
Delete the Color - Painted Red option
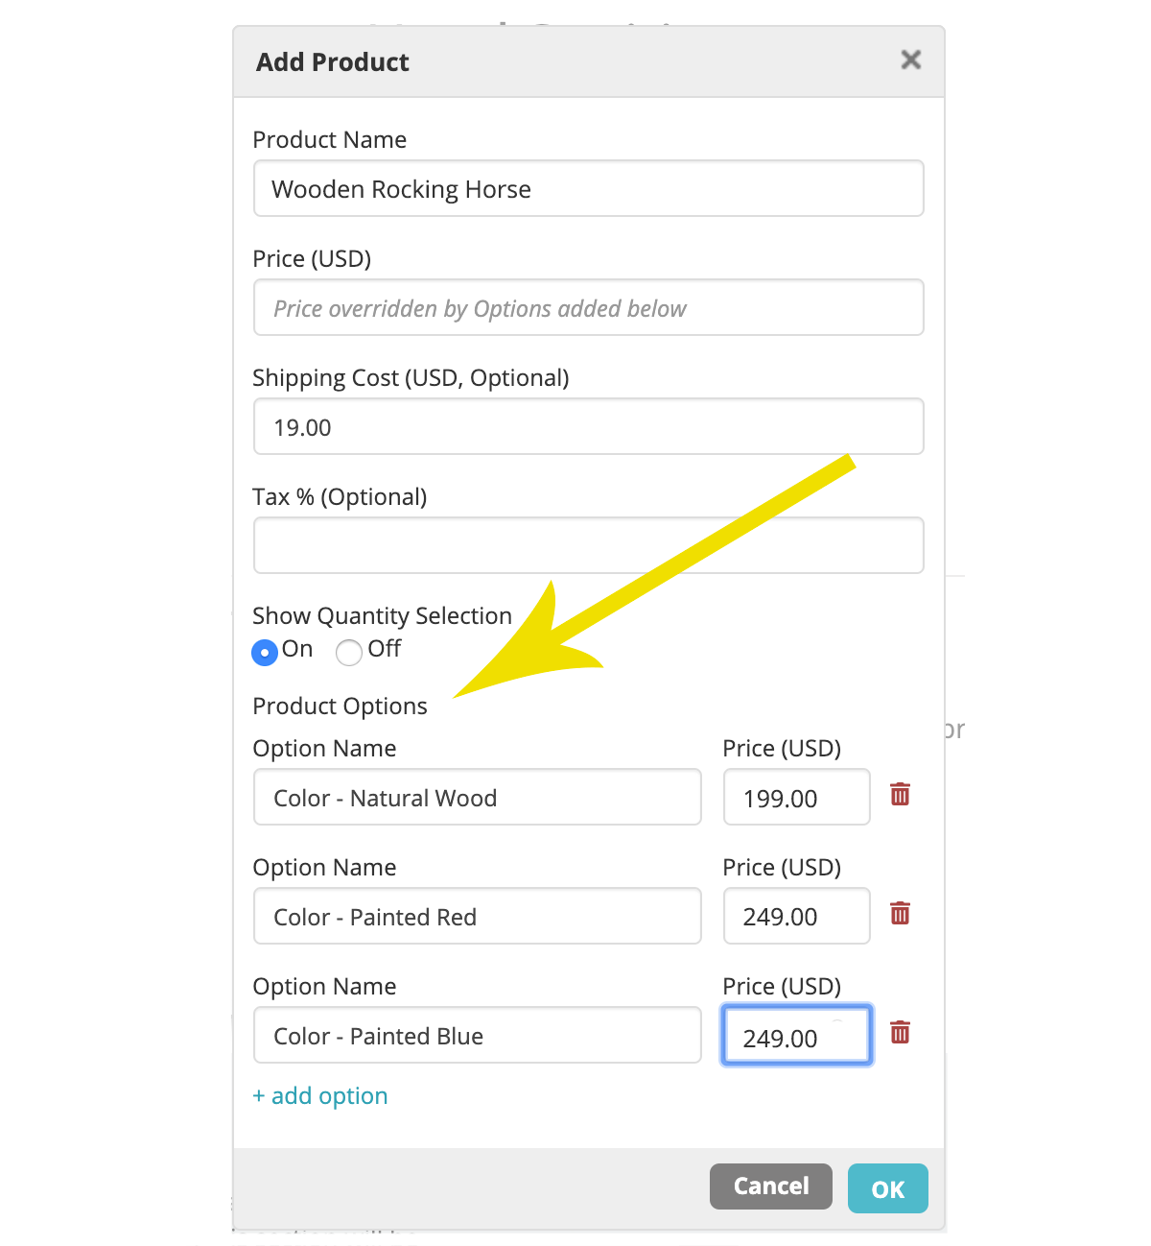click(x=900, y=914)
